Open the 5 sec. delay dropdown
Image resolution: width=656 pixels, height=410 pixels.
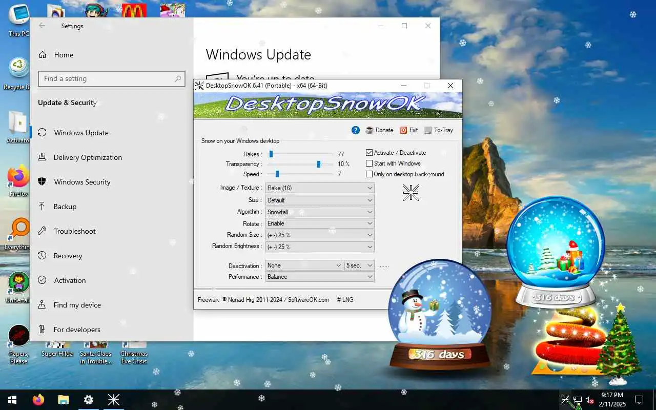coord(359,265)
